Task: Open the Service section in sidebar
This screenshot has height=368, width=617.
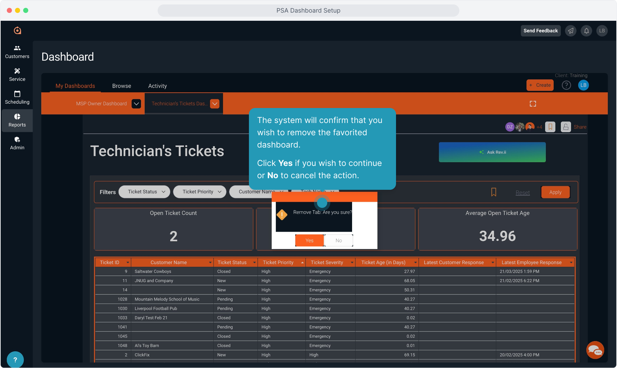Action: [x=17, y=75]
